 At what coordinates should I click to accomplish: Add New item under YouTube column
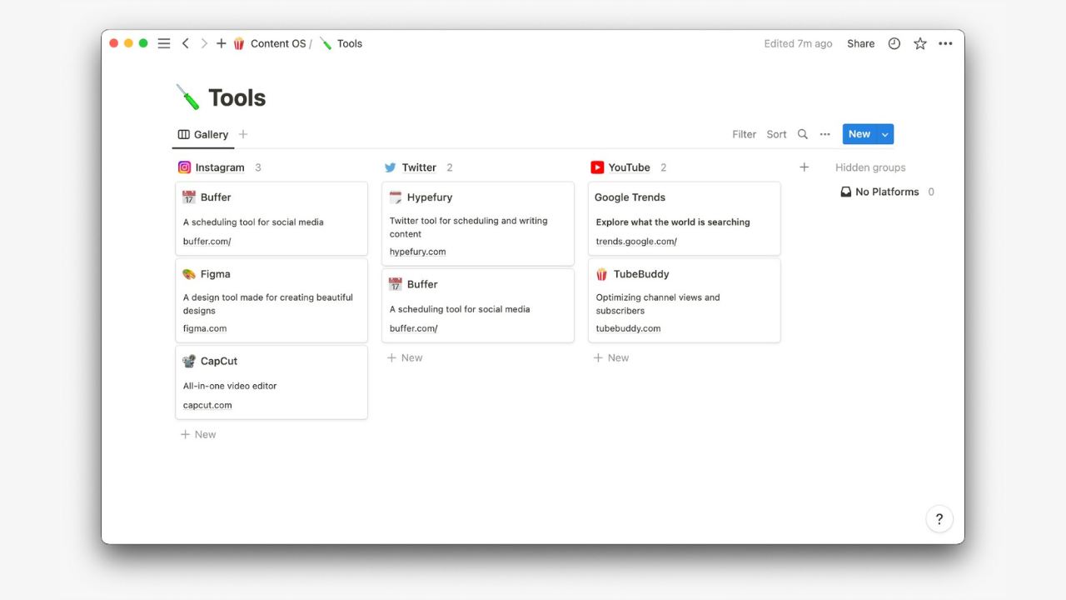click(x=611, y=357)
